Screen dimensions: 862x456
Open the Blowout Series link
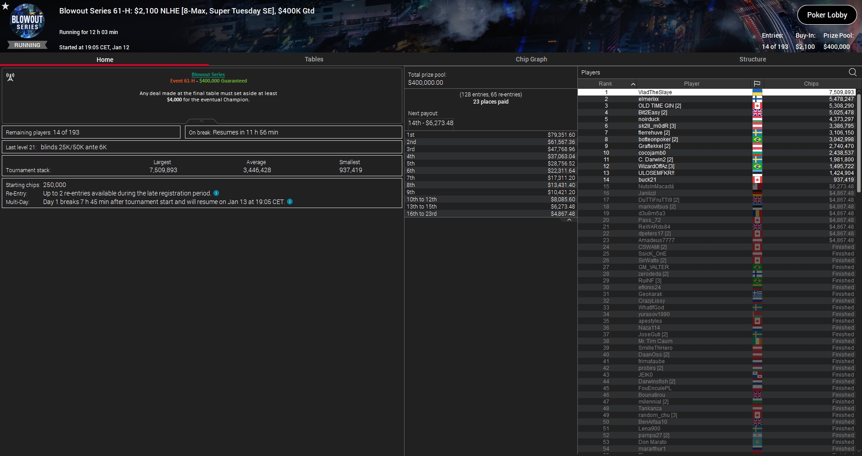coord(208,74)
